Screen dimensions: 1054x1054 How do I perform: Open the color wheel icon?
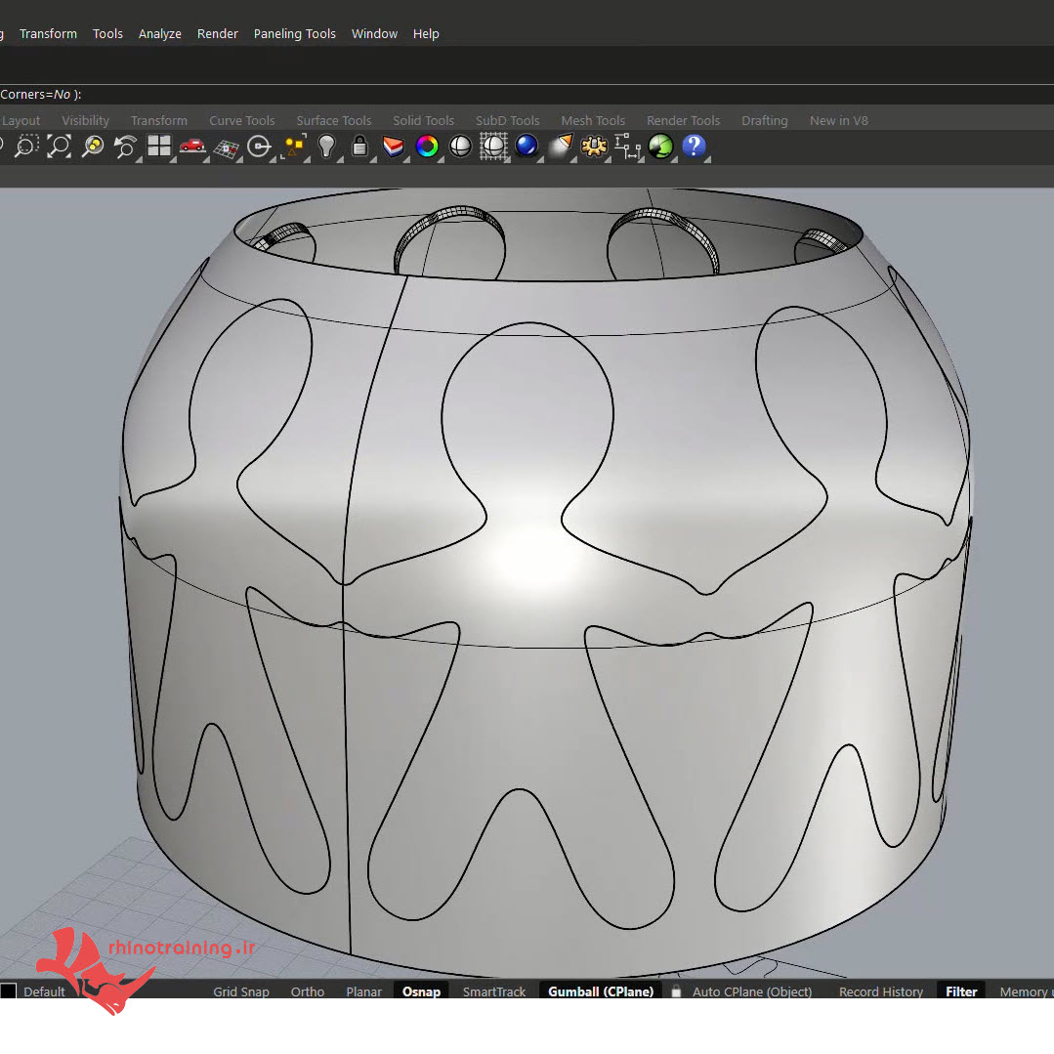[x=426, y=147]
